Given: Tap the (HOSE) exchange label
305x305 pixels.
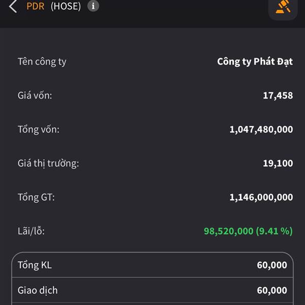Looking at the screenshot, I should [66, 6].
